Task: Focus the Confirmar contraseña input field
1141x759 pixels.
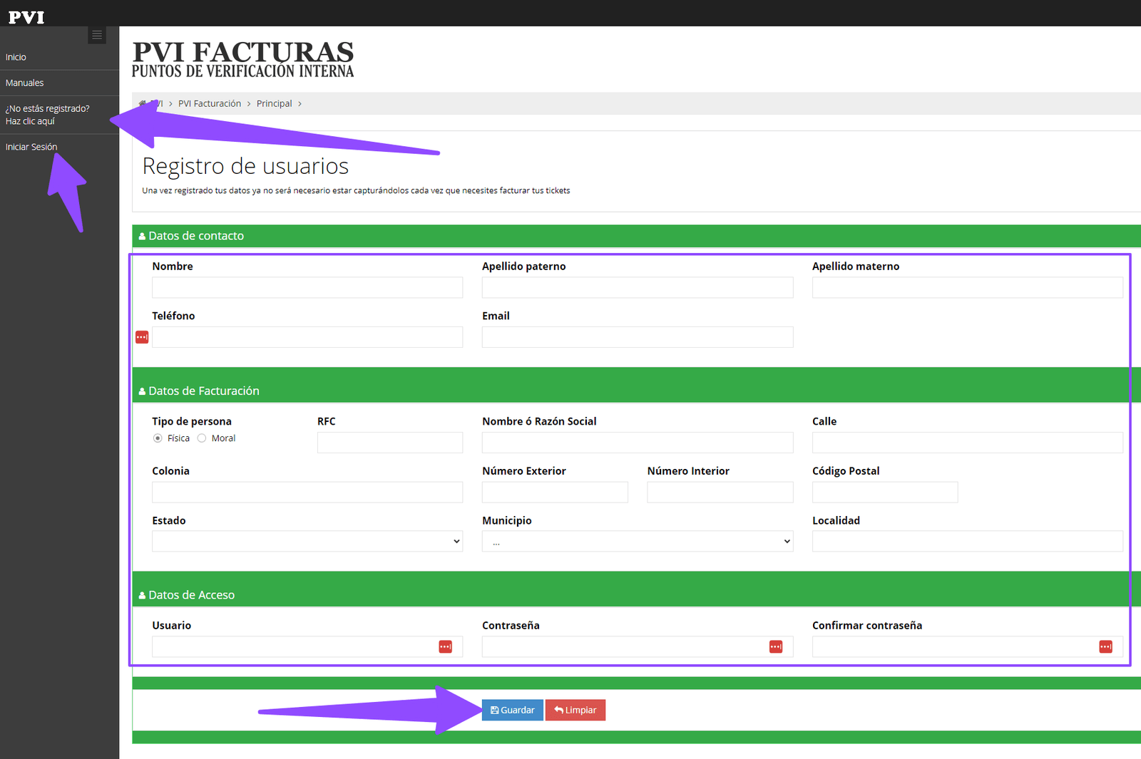Action: coord(968,646)
